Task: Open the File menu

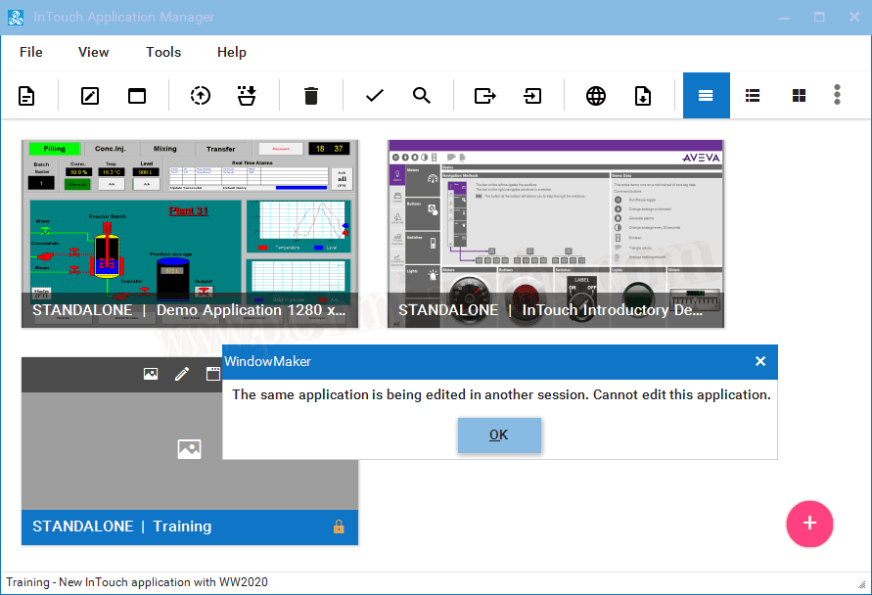Action: (31, 52)
